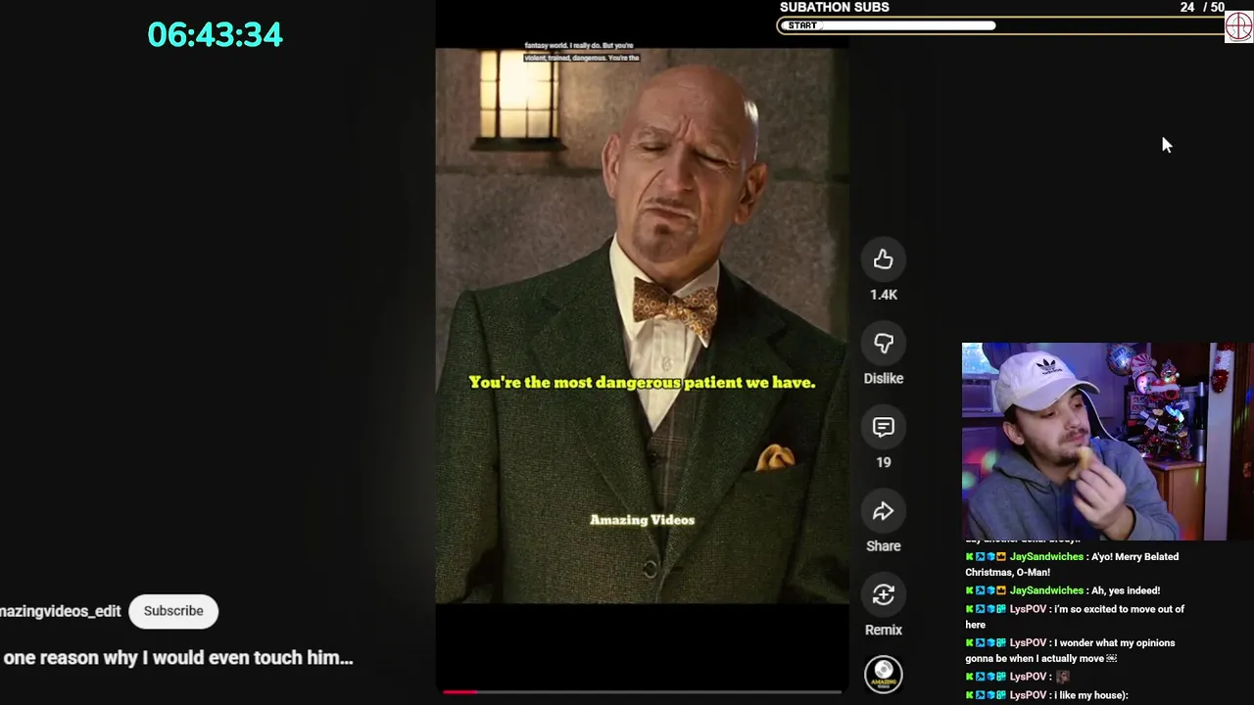
Task: Click the 1.4K like count
Action: click(x=884, y=295)
